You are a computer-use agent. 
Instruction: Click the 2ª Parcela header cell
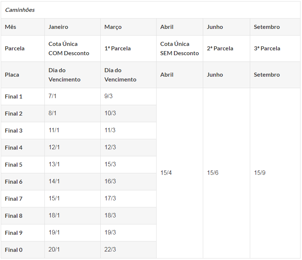[226, 49]
